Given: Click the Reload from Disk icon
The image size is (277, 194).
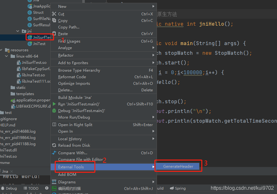Looking at the screenshot, I should (54, 145).
